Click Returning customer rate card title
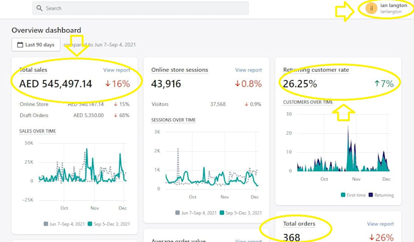Screen dimensions: 414x242 pos(316,70)
